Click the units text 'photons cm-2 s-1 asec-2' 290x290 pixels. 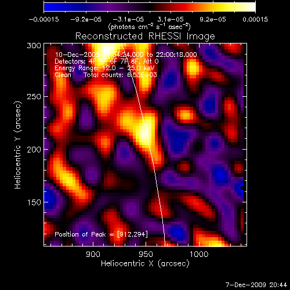coord(150,27)
